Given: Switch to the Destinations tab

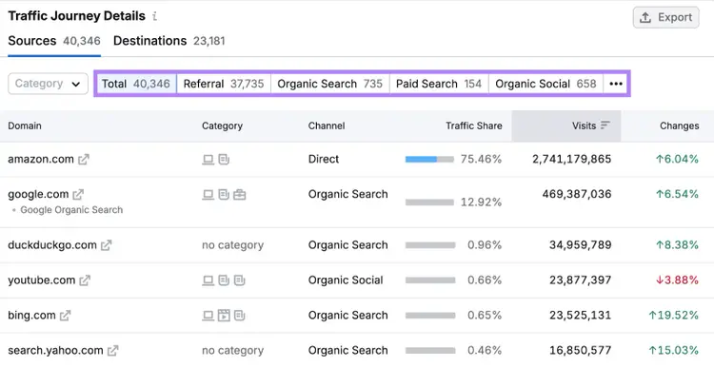Looking at the screenshot, I should [169, 41].
